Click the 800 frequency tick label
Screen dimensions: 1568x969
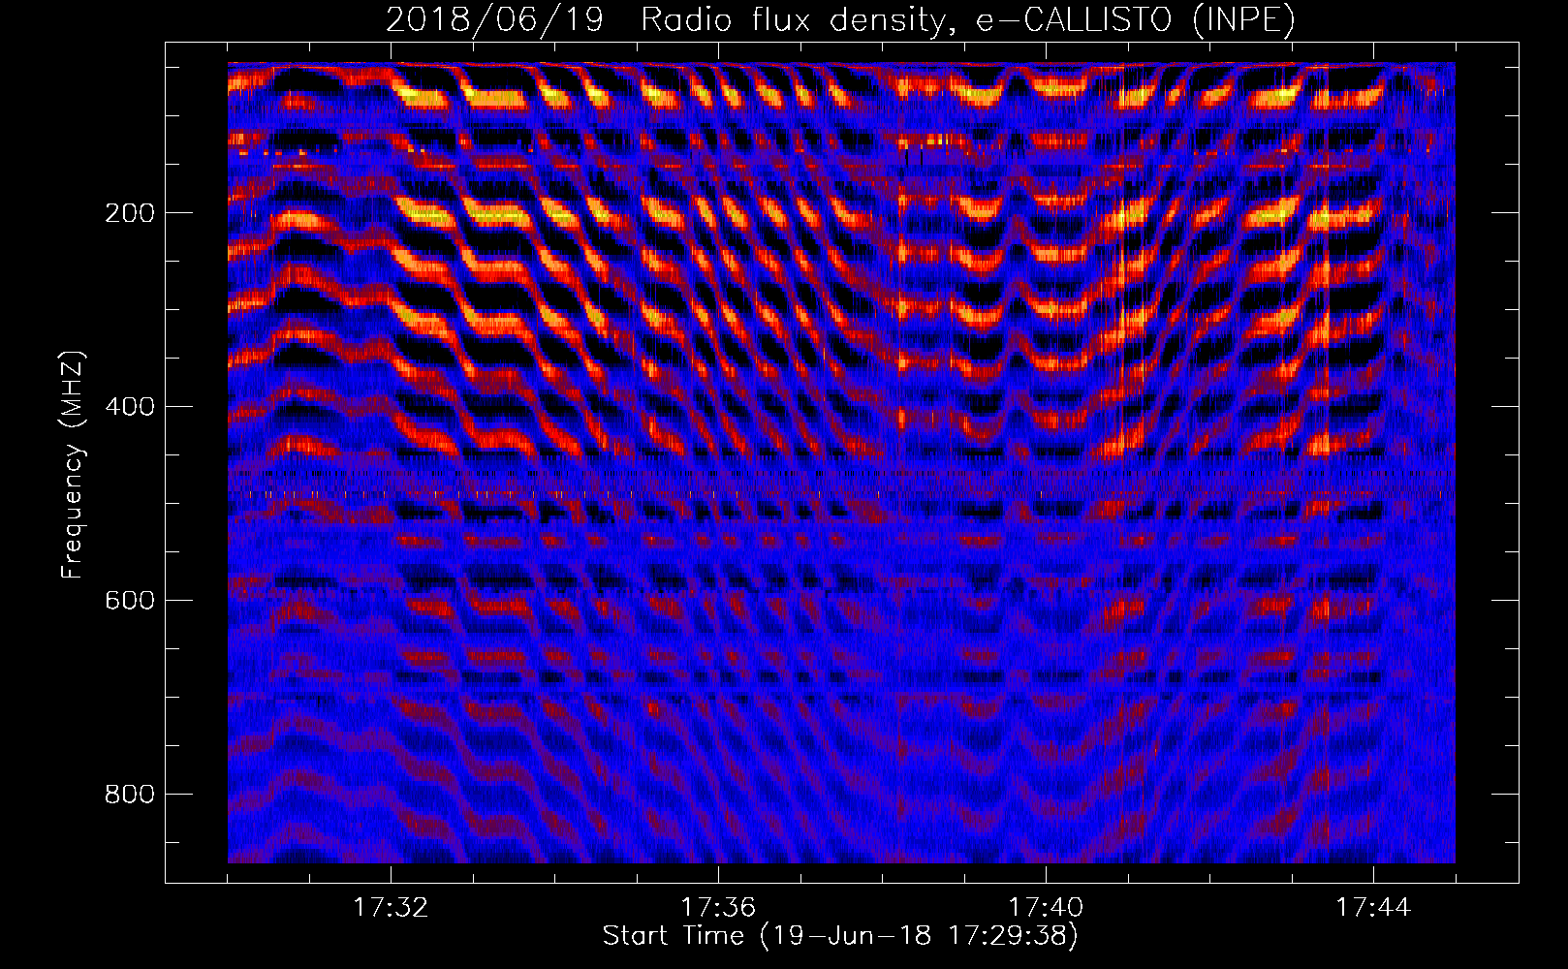[x=130, y=795]
